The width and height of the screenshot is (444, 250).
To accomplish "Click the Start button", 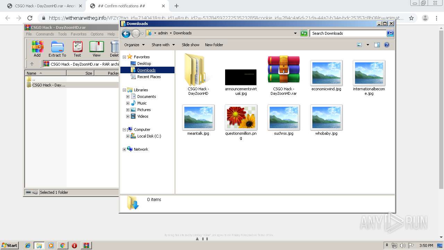I will point(9,245).
